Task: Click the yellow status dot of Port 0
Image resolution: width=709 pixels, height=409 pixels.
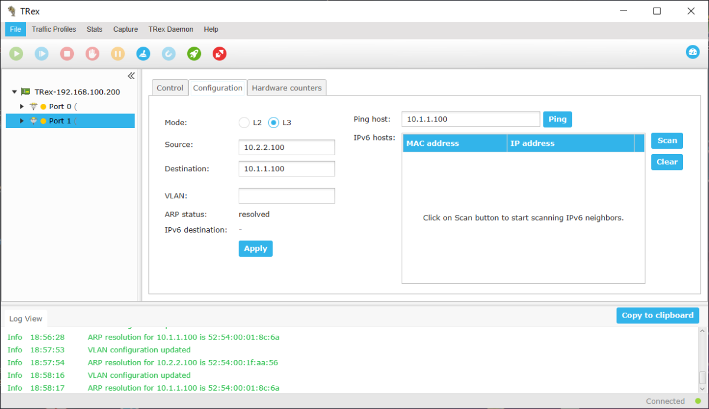Action: tap(43, 107)
